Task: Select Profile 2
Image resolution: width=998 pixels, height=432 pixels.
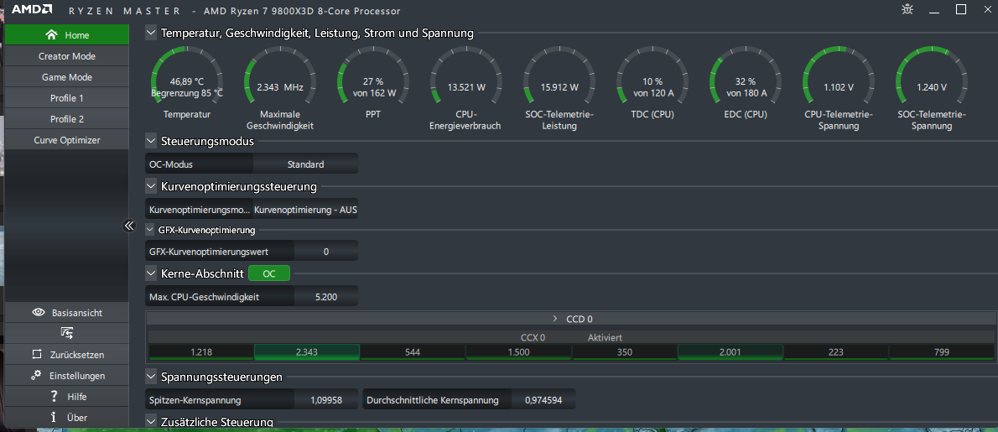Action: [66, 119]
